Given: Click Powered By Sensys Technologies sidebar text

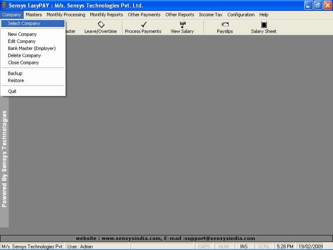Looking at the screenshot, I should (4, 159).
